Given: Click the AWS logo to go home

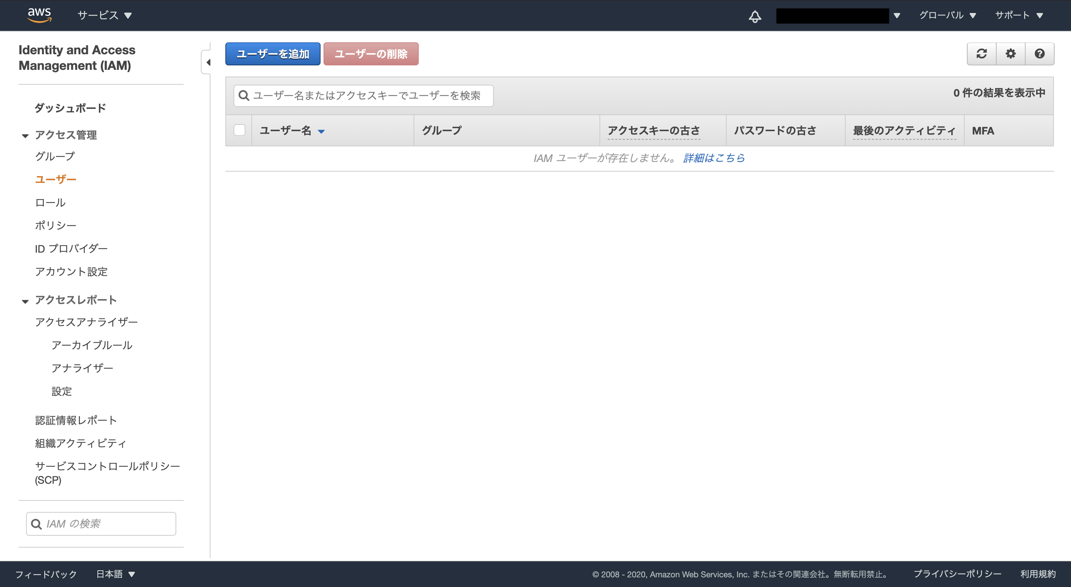Looking at the screenshot, I should [39, 15].
